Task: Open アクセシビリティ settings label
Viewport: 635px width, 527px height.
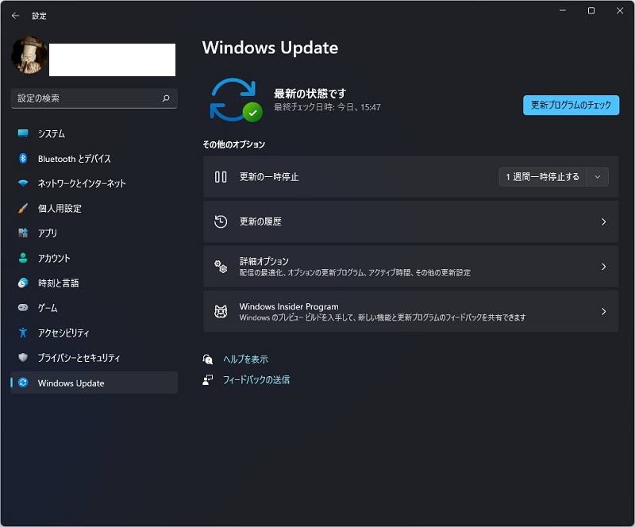Action: 63,333
